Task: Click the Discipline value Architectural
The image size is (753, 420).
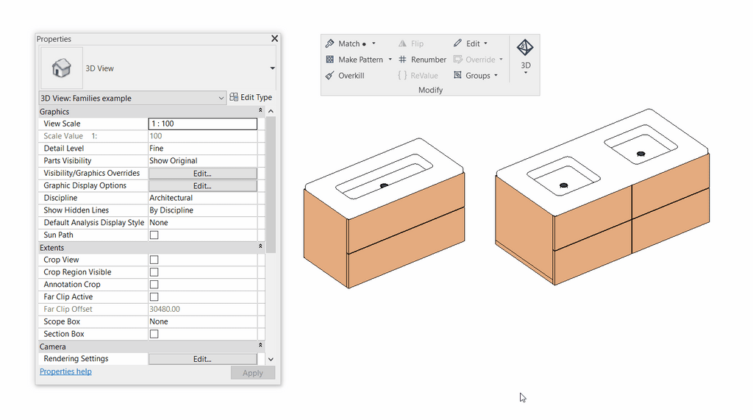Action: (x=171, y=198)
